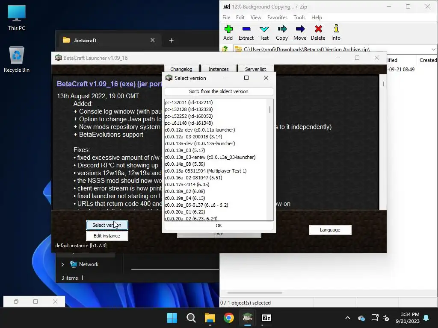Image resolution: width=438 pixels, height=328 pixels.
Task: Click the Info icon in 7-Zip toolbar
Action: pos(336,29)
